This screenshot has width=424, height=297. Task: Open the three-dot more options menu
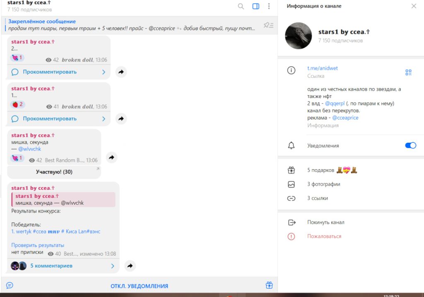tap(269, 6)
